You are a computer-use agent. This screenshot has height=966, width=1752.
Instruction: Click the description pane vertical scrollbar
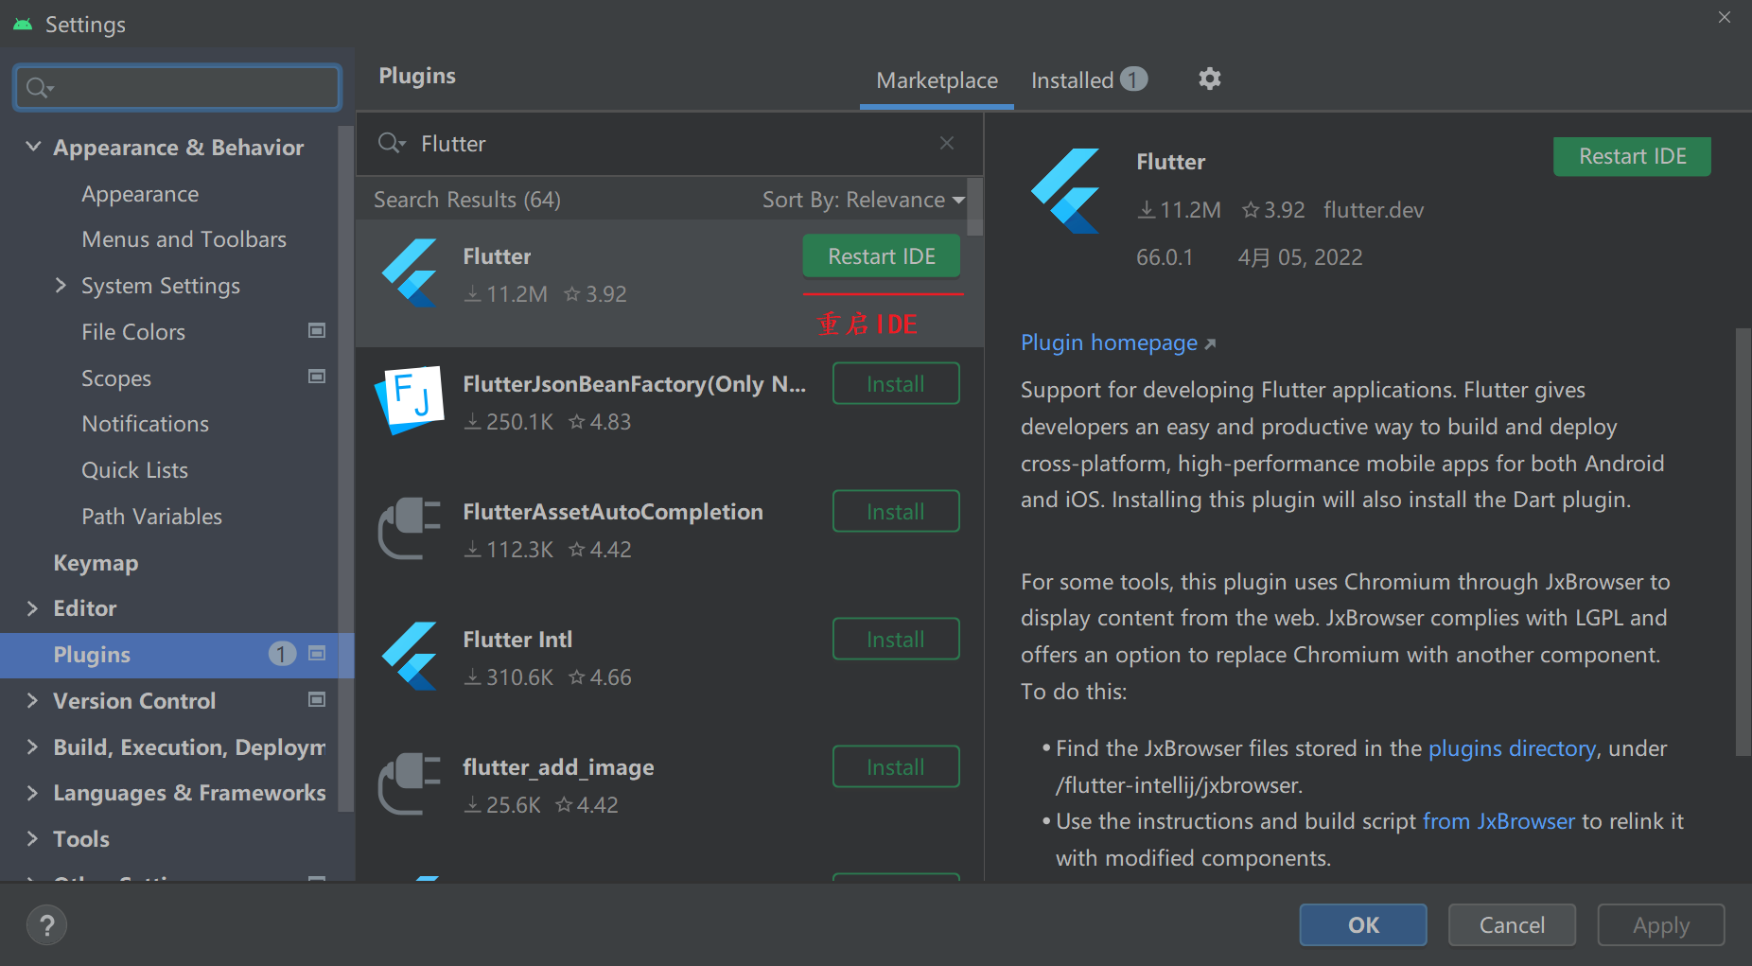1743,541
